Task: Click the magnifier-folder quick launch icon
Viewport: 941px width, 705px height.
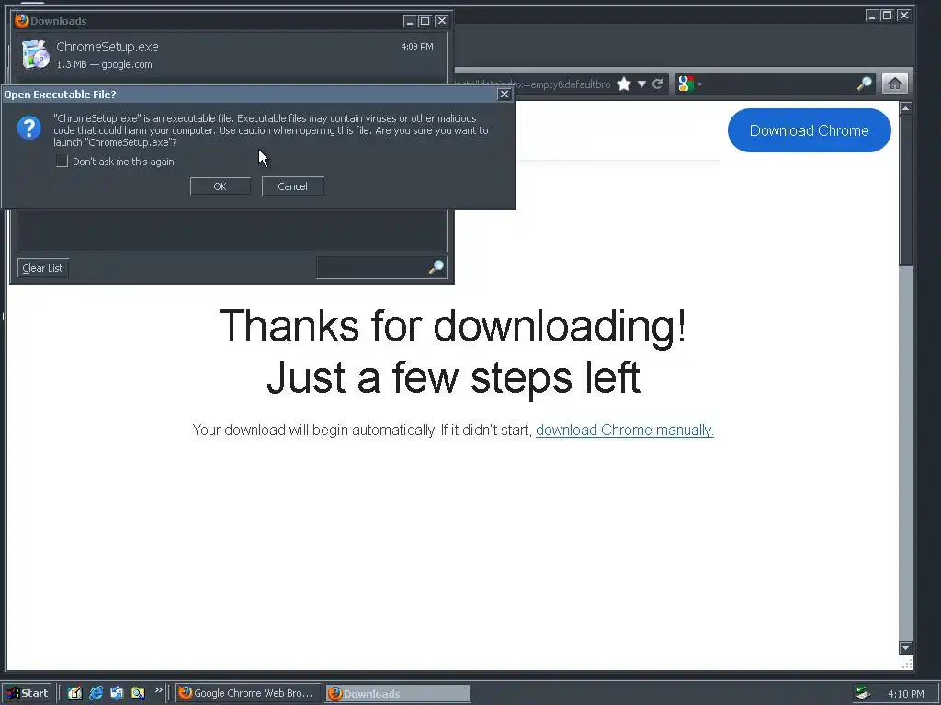Action: [138, 693]
